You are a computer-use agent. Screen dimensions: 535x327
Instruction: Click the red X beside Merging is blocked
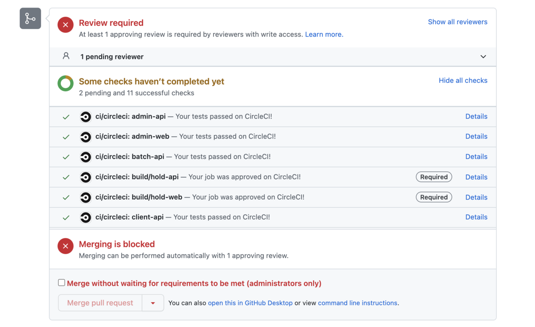coord(66,246)
